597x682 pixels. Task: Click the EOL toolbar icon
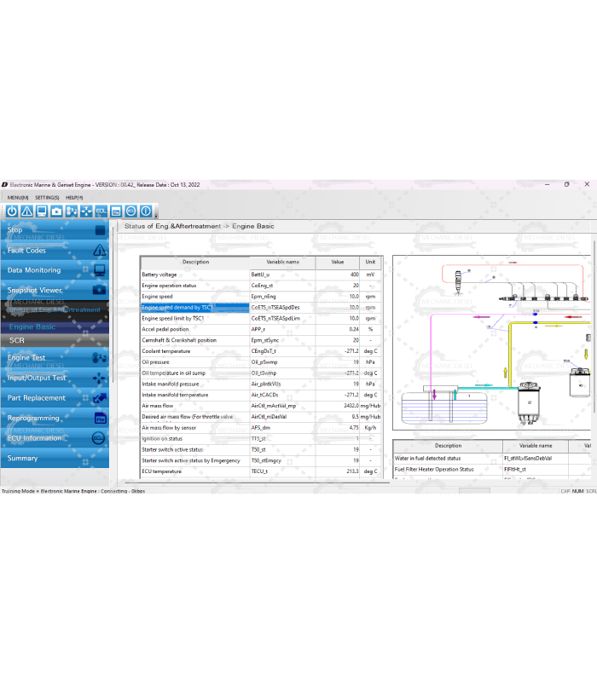[x=101, y=211]
